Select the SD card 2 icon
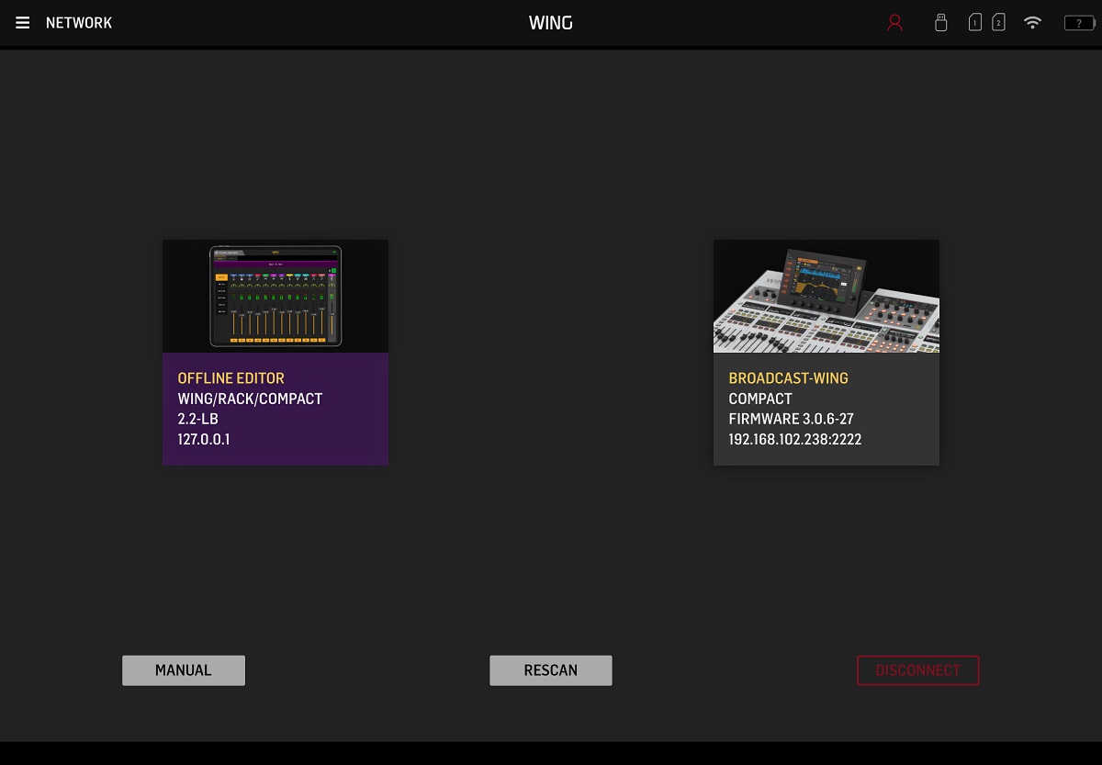 998,22
